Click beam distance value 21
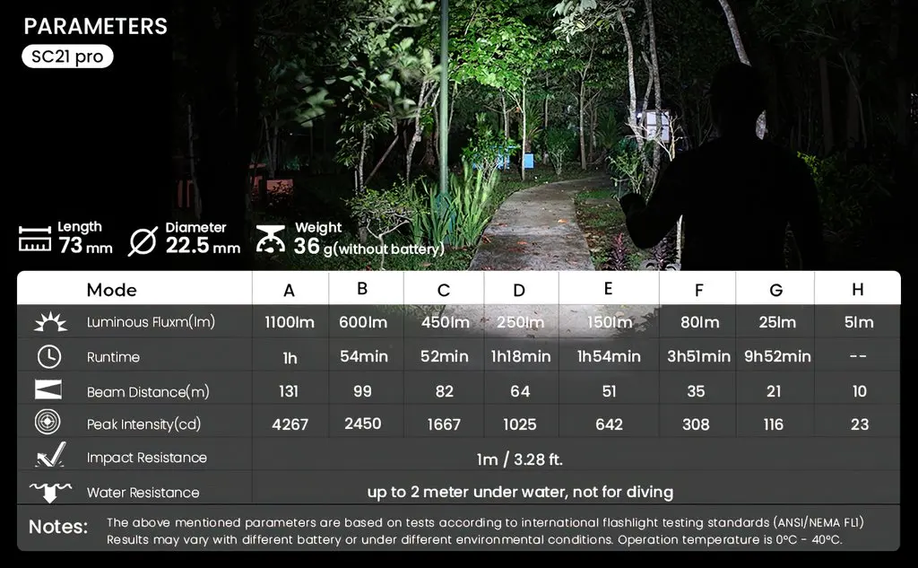918x568 pixels. point(774,391)
